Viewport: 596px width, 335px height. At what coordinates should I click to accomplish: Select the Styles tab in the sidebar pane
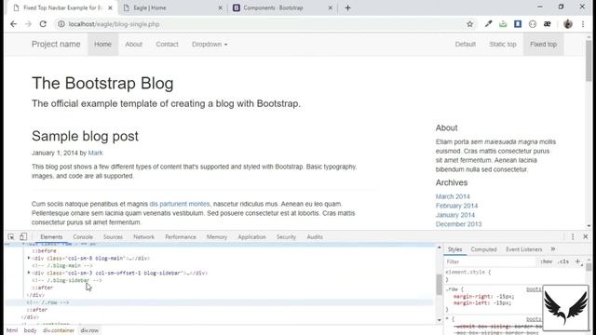tap(454, 249)
